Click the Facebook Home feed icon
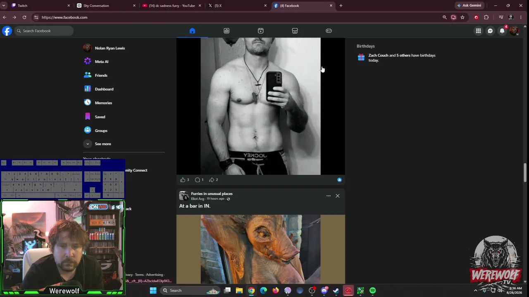The width and height of the screenshot is (529, 297). click(192, 31)
